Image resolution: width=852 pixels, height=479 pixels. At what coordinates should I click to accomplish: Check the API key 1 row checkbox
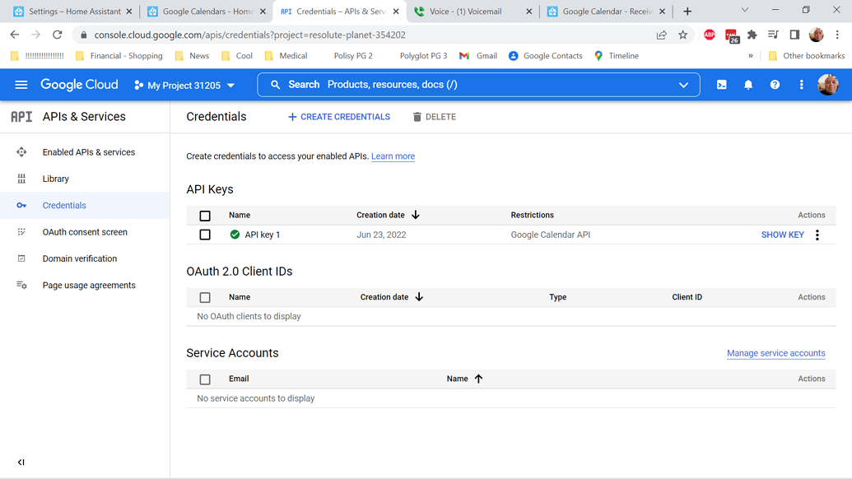pos(205,235)
